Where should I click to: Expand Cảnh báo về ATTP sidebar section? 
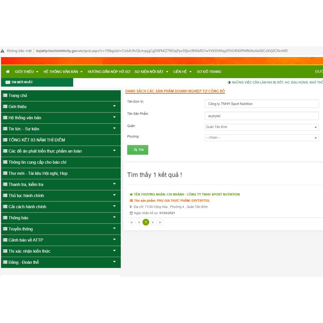114,240
